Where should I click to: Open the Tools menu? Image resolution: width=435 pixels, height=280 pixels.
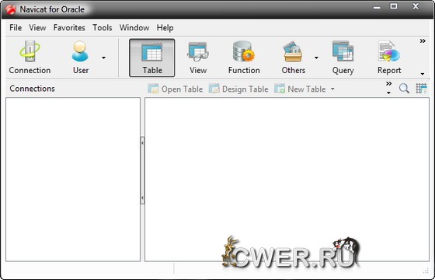103,28
